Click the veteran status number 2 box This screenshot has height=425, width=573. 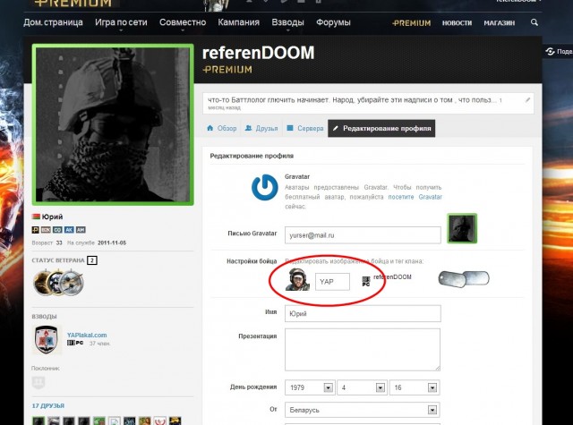pyautogui.click(x=92, y=260)
